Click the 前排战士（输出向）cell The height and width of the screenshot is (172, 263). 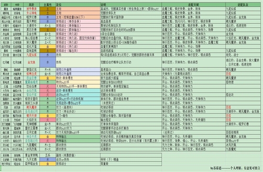[78, 51]
